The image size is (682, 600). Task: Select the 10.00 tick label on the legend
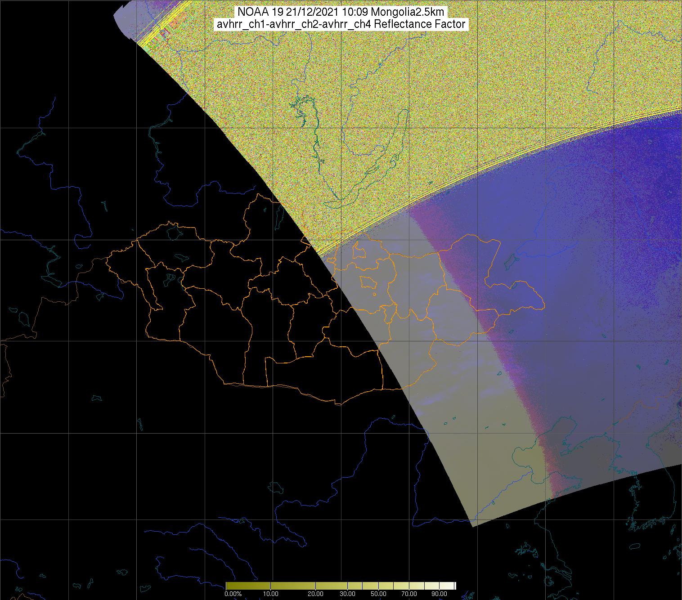point(271,594)
